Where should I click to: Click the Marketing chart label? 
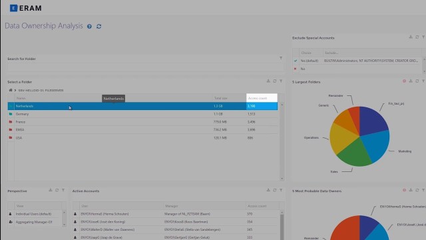pyautogui.click(x=405, y=151)
